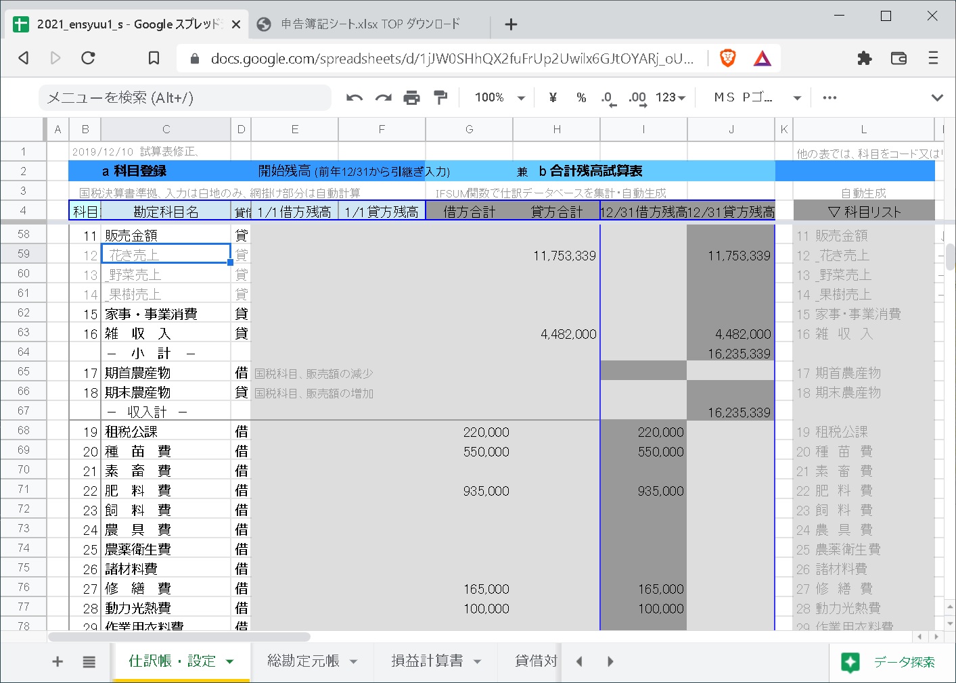
Task: Click the redo arrow icon
Action: [x=384, y=98]
